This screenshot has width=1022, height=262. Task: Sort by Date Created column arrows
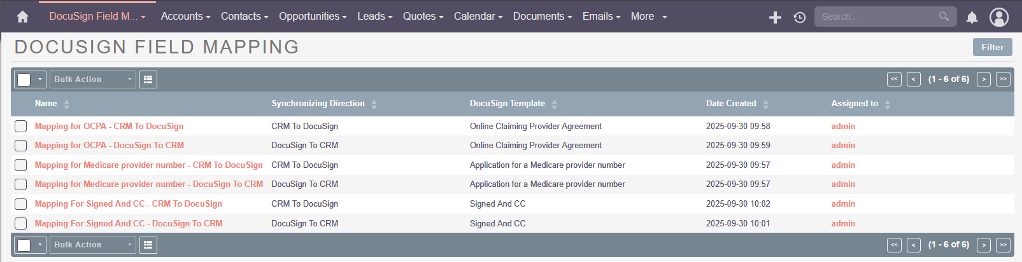(765, 104)
